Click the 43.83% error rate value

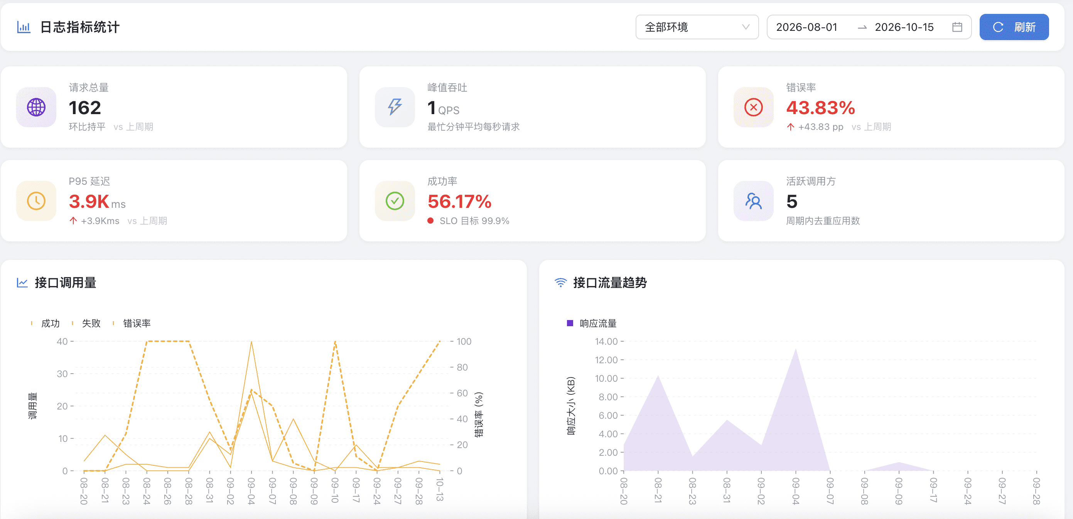(821, 108)
